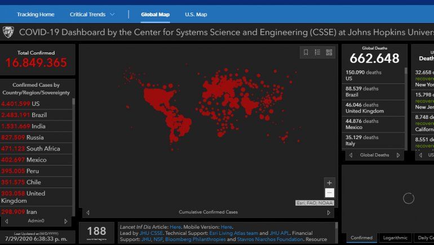Open the map bookmarks icon
This screenshot has width=434, height=245.
305,52
